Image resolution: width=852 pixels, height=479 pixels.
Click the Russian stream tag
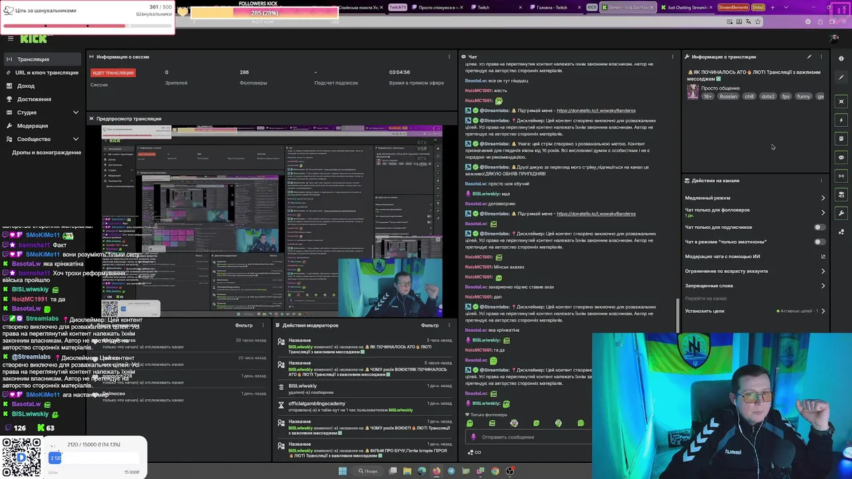point(728,96)
